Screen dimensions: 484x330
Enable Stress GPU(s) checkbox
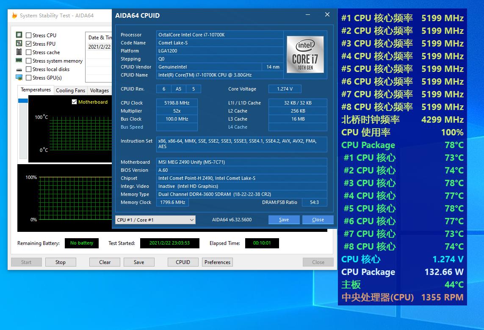(x=29, y=78)
